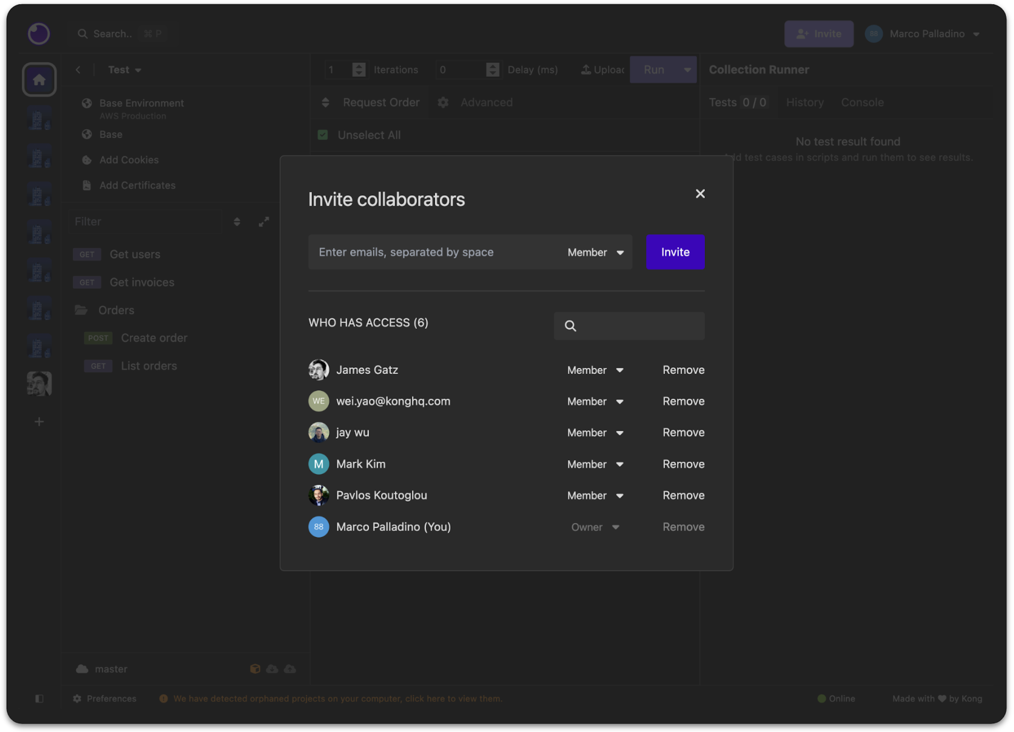
Task: Click the master branch cloud icon
Action: point(82,669)
